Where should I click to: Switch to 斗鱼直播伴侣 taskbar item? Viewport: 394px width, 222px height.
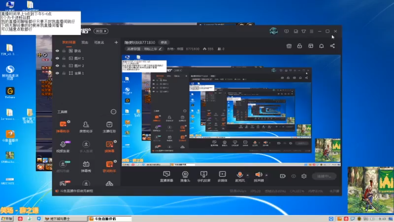point(110,219)
